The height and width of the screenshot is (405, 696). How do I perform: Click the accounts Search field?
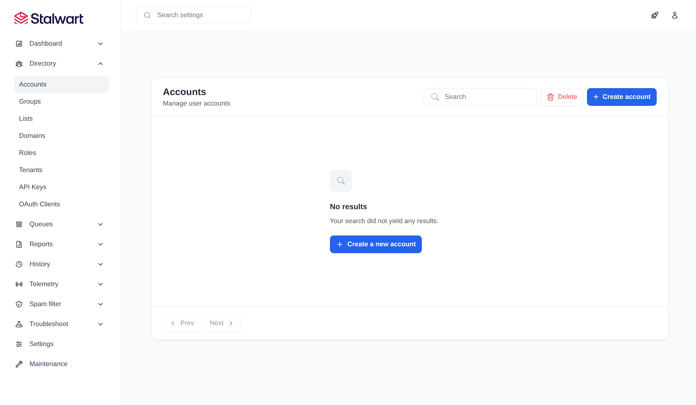(480, 97)
